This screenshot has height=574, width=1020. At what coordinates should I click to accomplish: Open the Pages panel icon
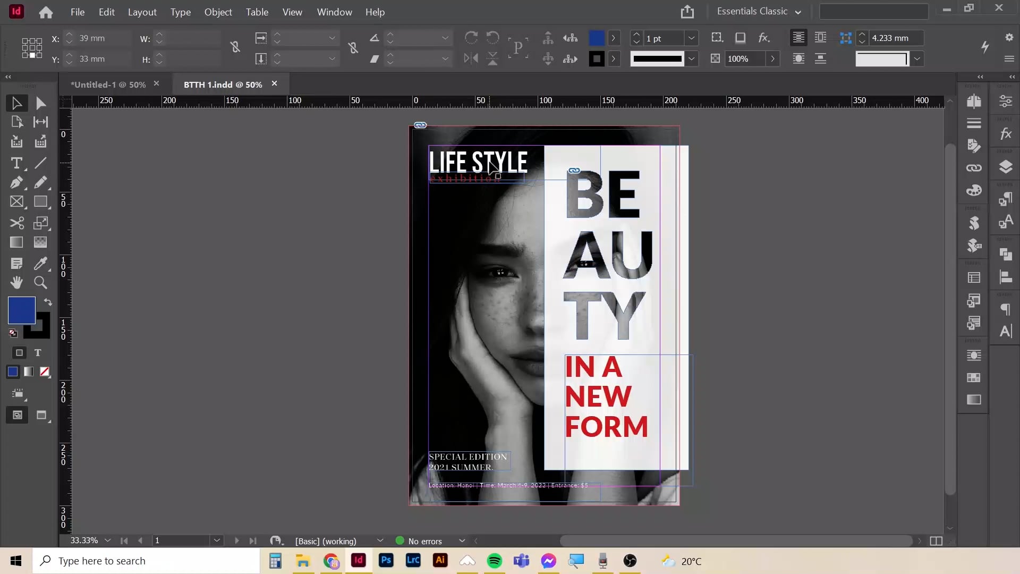(974, 101)
